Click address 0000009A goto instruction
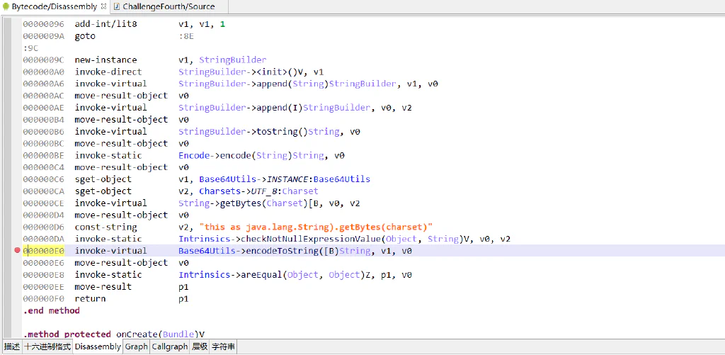725x355 pixels. pos(43,35)
